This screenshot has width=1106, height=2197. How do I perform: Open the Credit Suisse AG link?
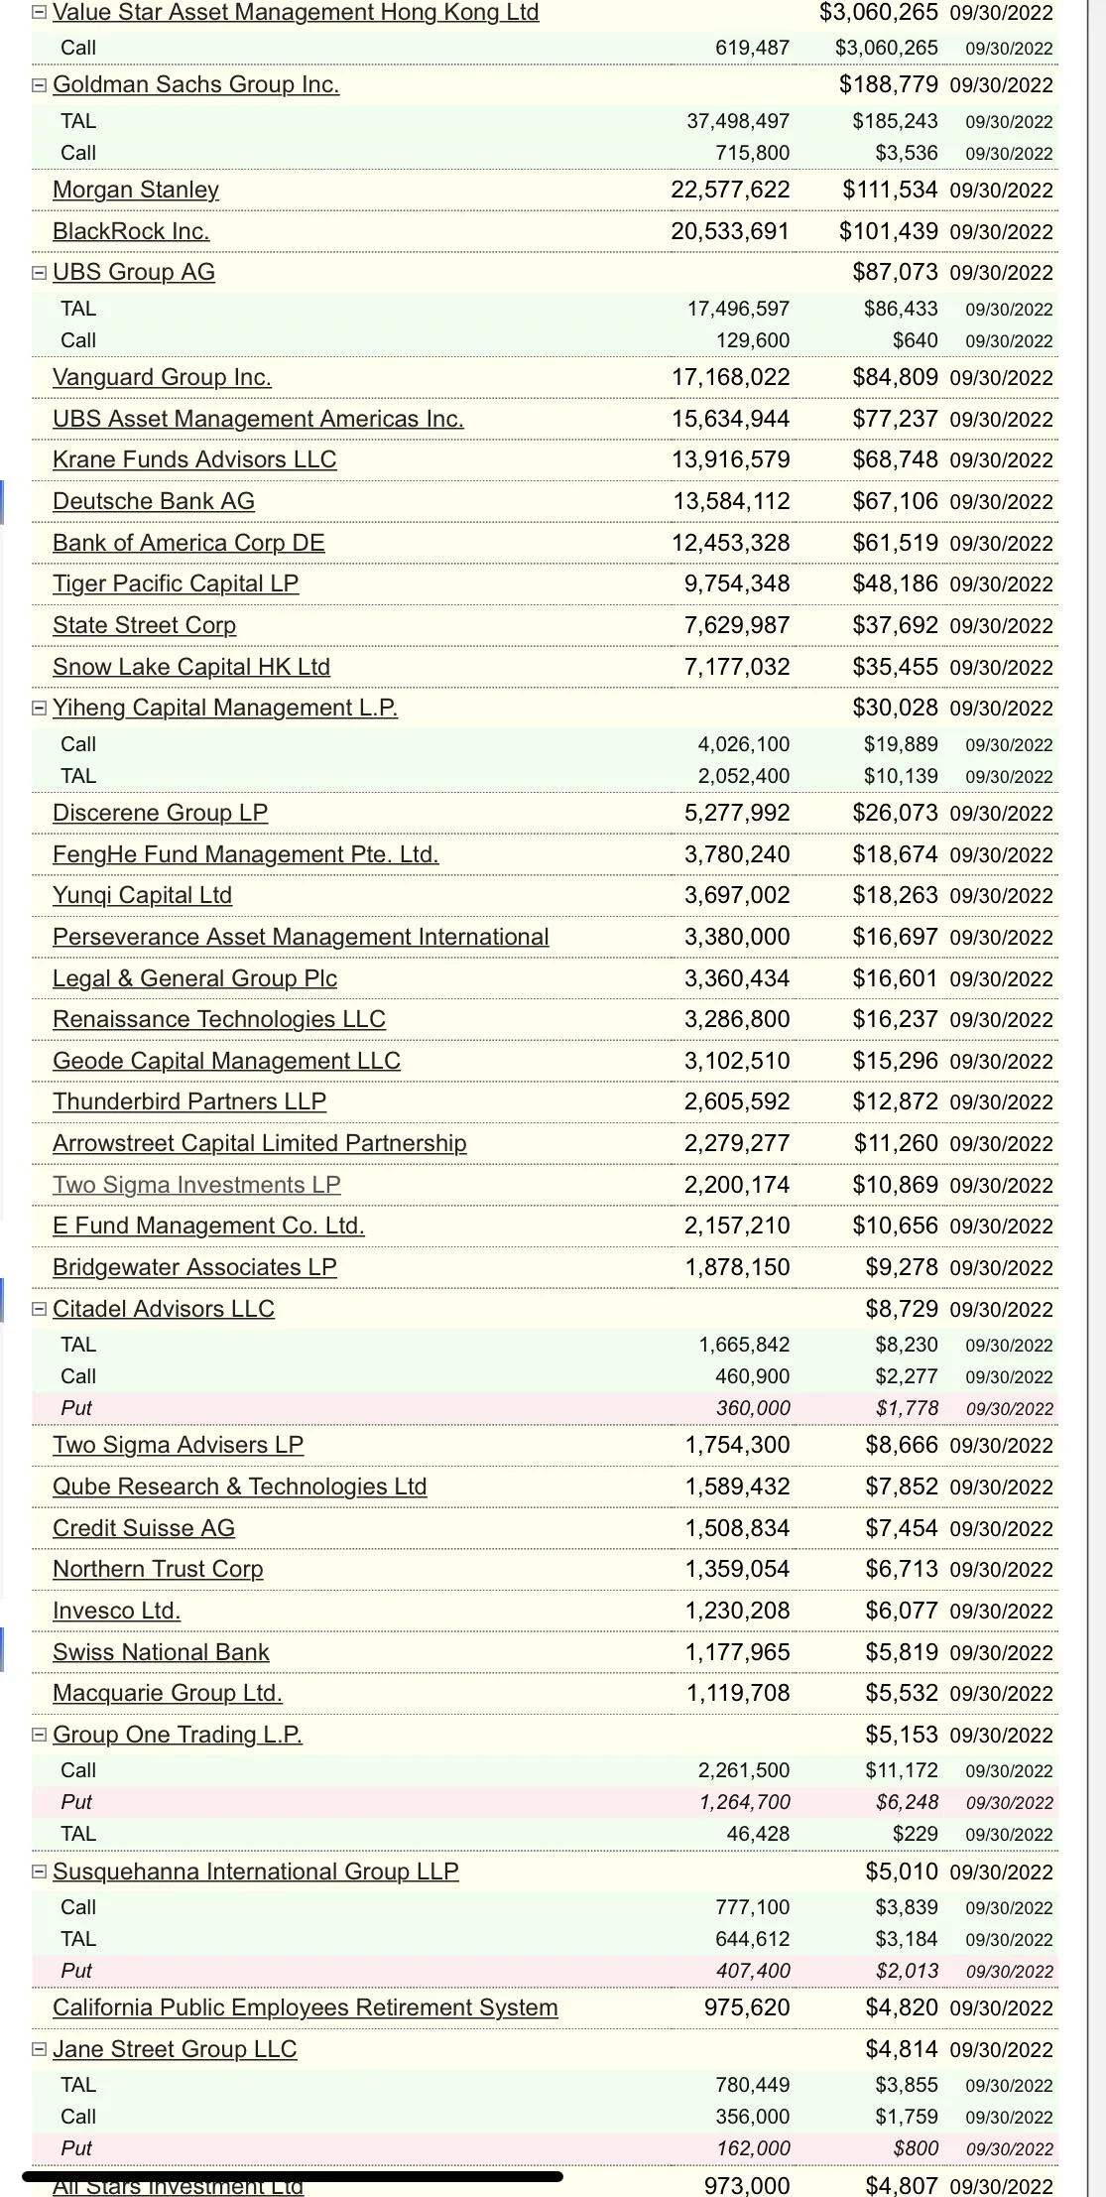click(144, 1528)
